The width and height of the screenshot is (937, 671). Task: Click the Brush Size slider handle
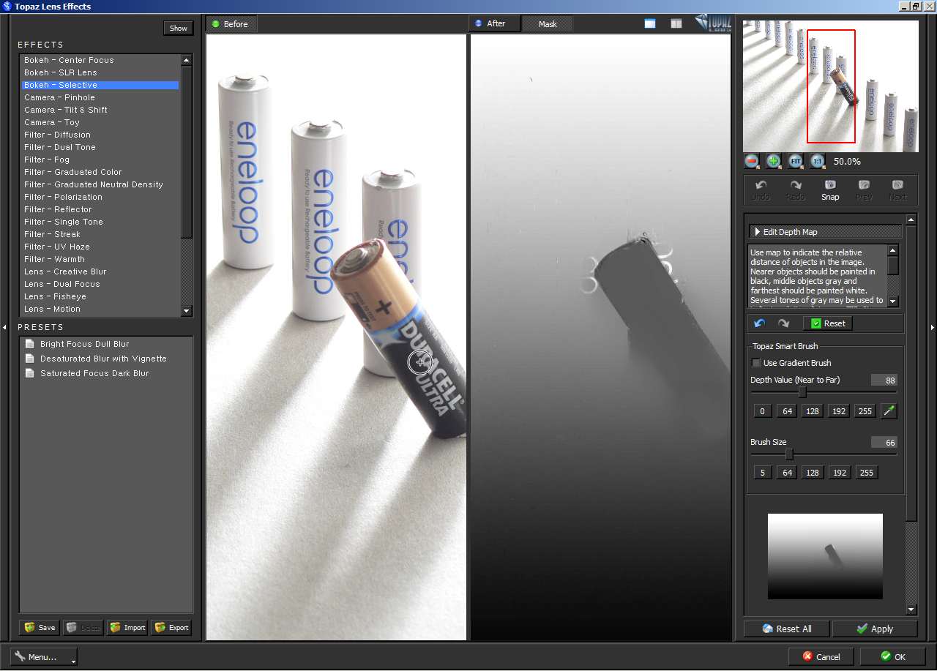(x=788, y=454)
